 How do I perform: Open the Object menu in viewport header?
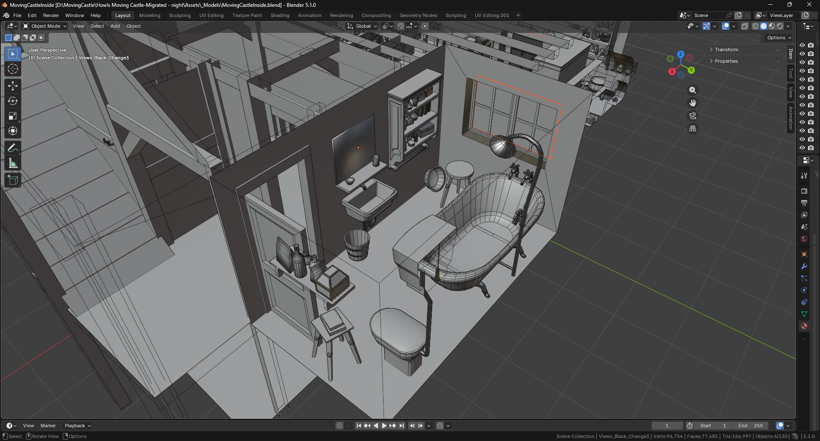point(134,26)
